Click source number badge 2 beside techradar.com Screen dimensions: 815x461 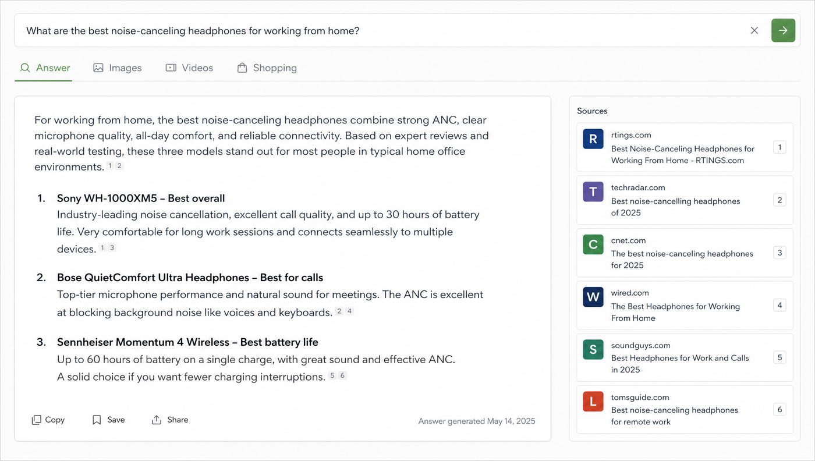[x=779, y=200]
